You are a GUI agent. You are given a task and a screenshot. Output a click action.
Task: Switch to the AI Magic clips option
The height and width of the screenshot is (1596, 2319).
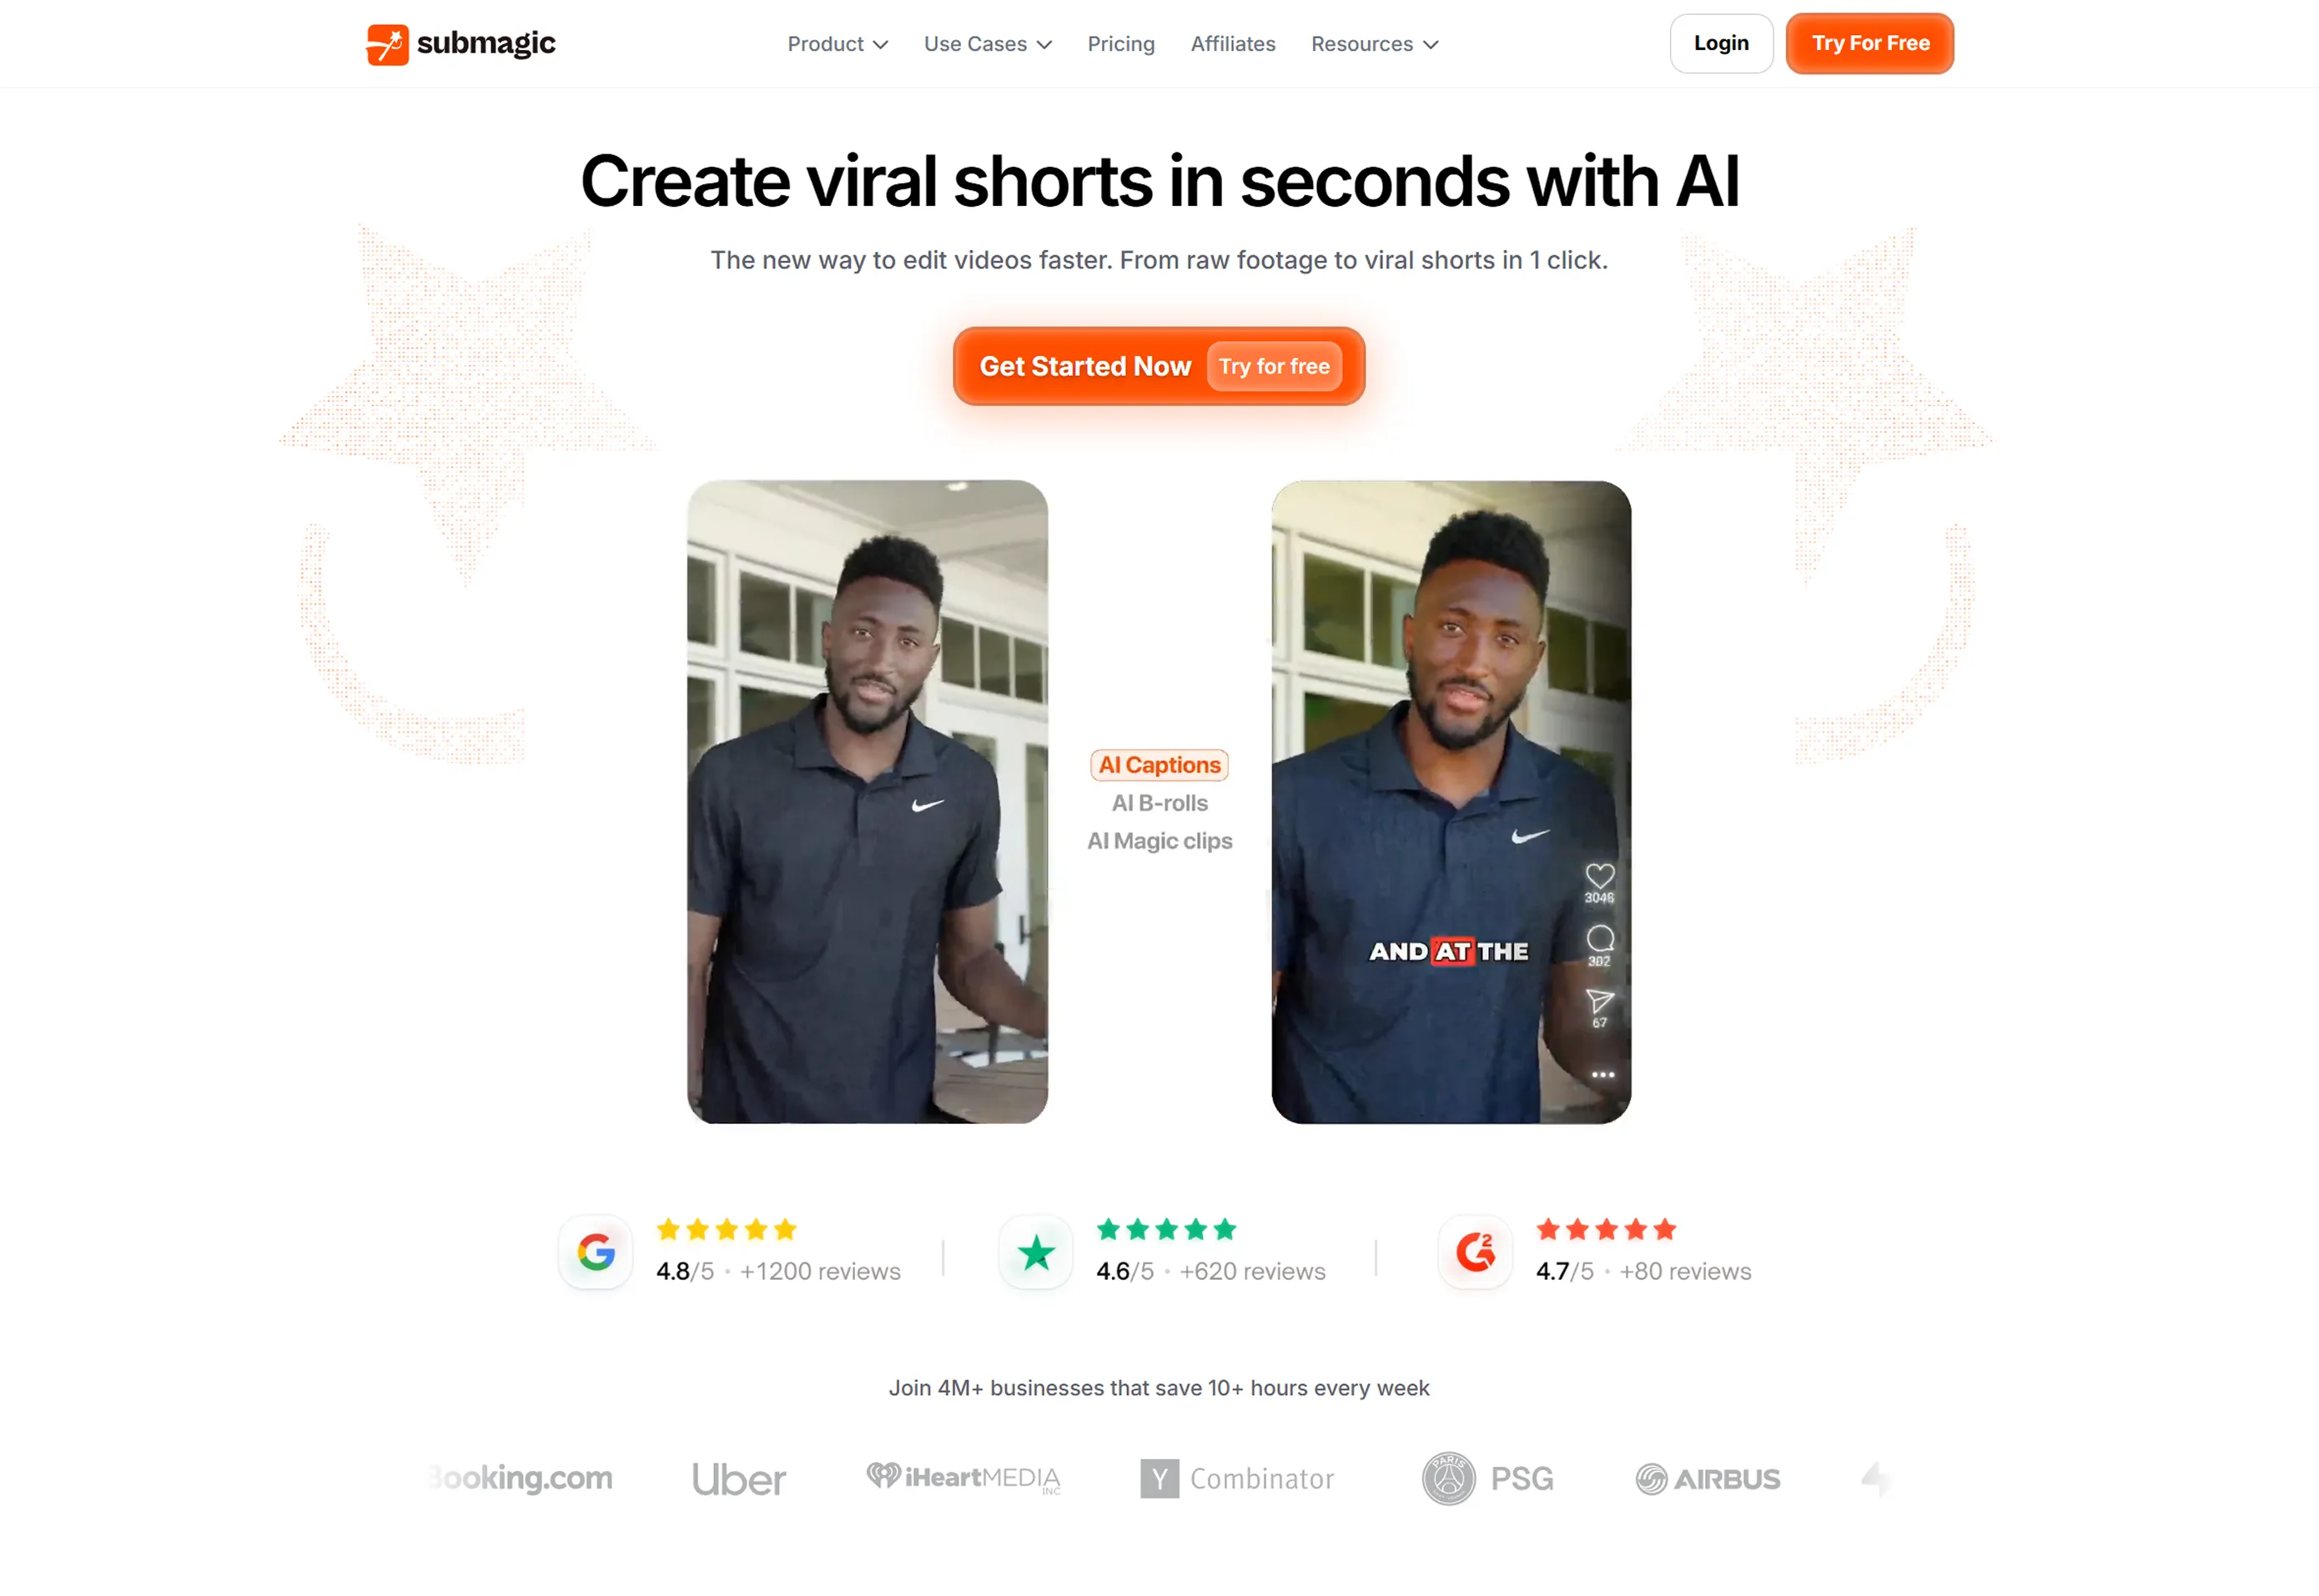click(x=1159, y=841)
